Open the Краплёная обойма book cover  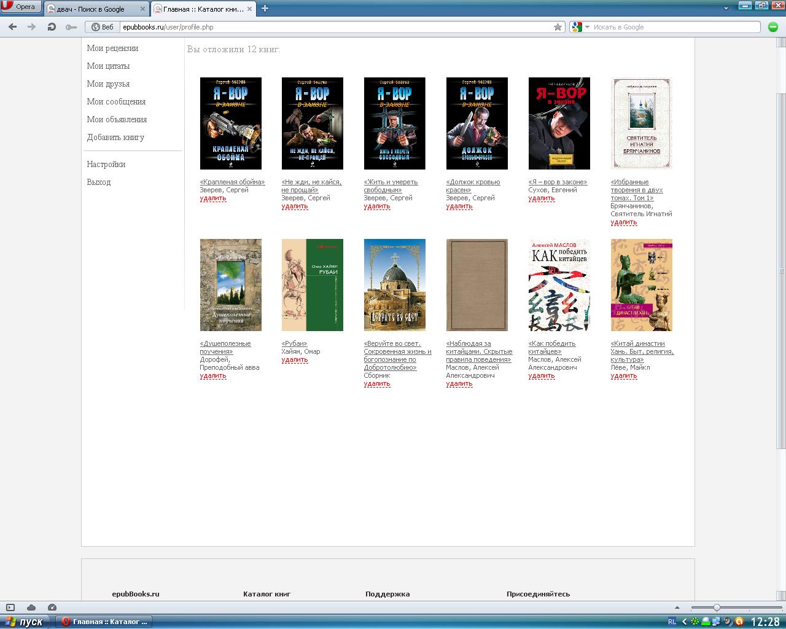click(x=231, y=123)
